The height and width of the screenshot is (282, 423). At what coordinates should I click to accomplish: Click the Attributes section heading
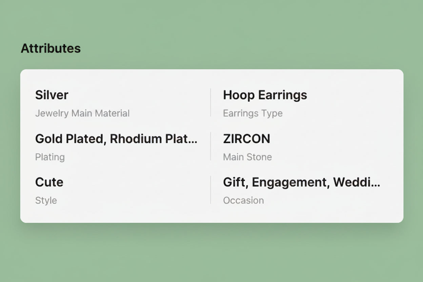(x=51, y=48)
